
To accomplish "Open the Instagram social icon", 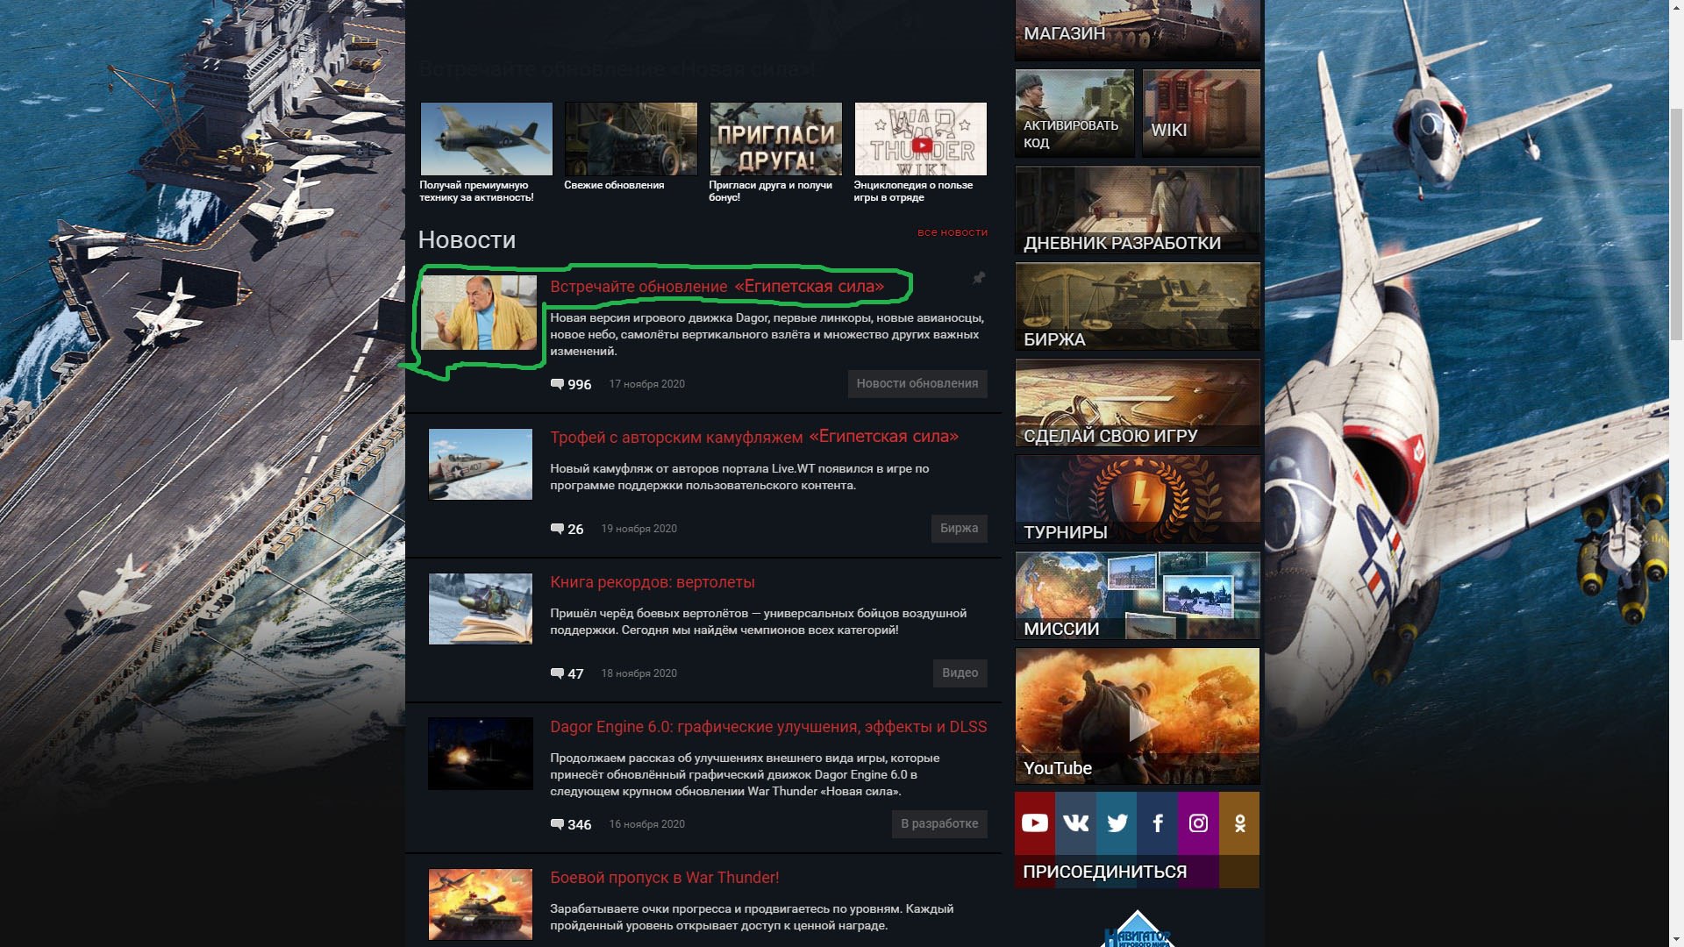I will [1198, 822].
